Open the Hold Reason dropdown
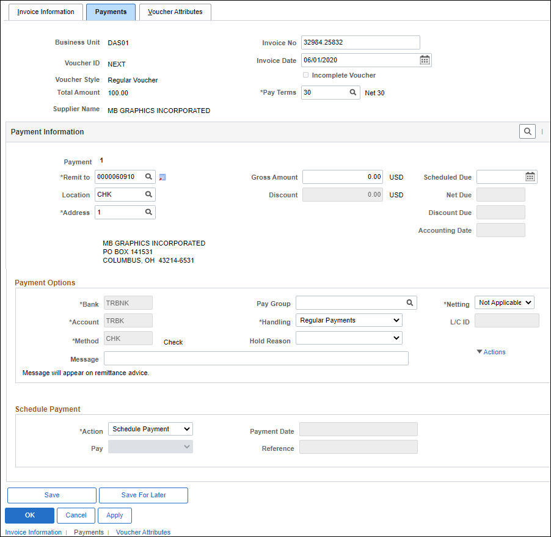Viewport: 551px width, 537px height. coord(349,338)
